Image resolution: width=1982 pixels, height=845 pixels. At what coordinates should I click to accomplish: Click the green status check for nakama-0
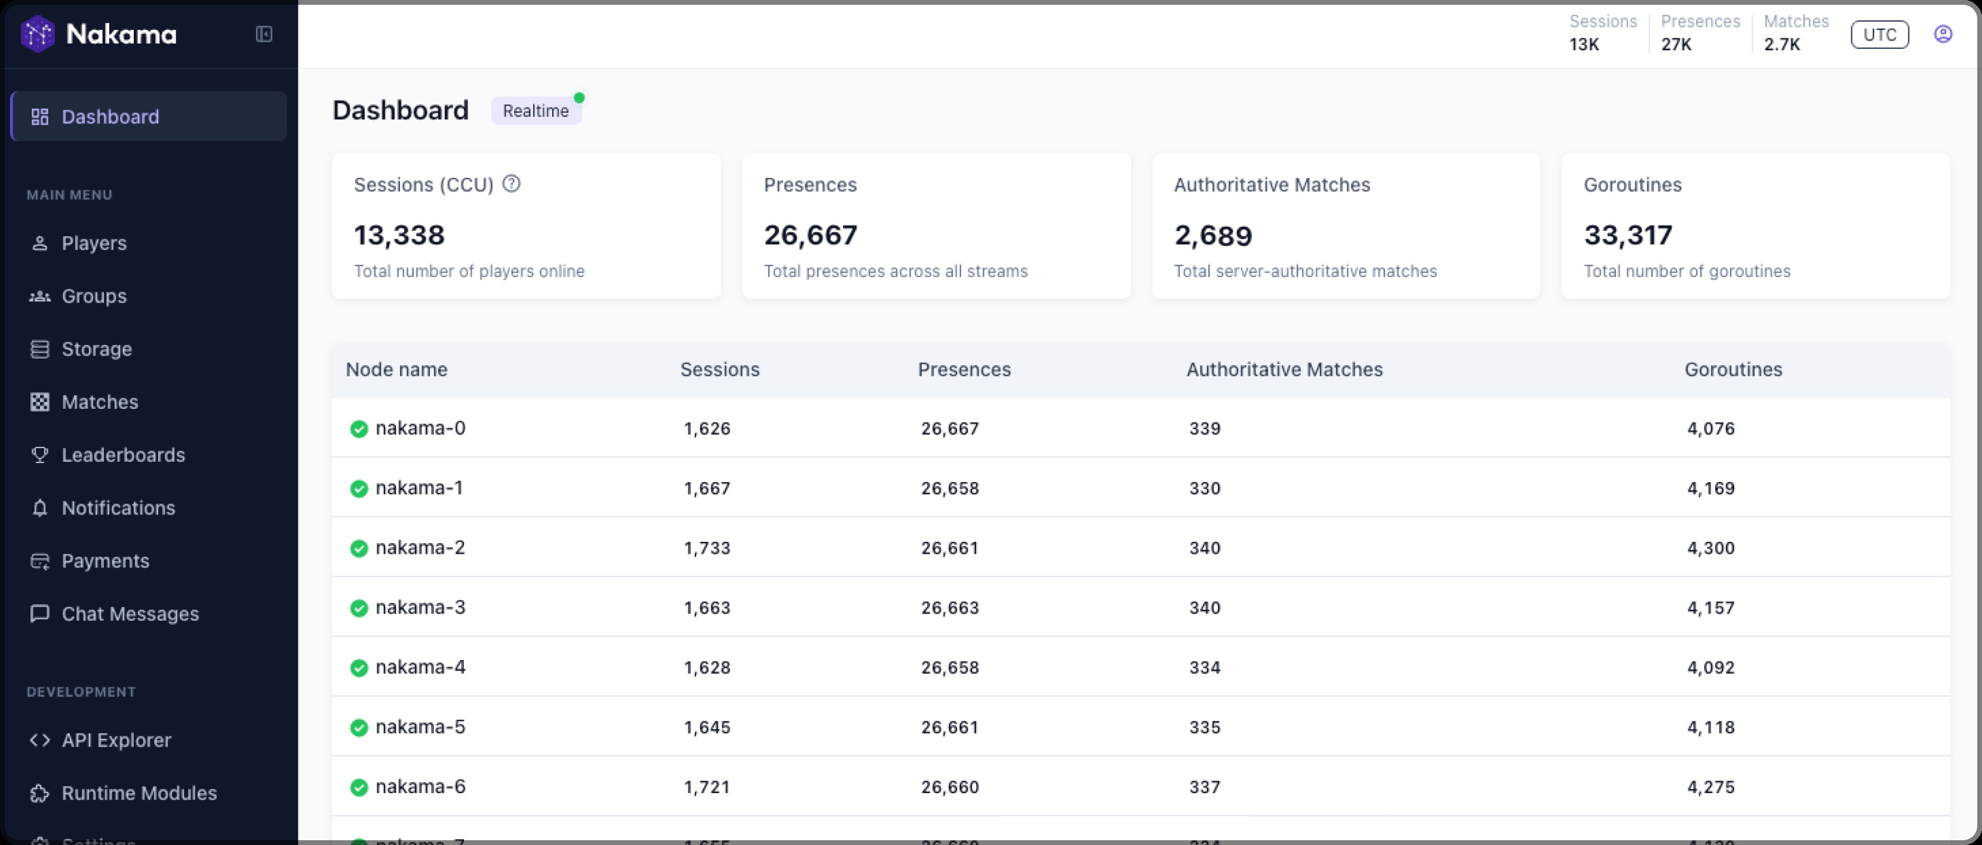(x=359, y=429)
